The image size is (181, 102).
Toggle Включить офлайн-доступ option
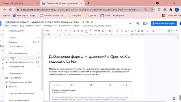click(x=23, y=62)
